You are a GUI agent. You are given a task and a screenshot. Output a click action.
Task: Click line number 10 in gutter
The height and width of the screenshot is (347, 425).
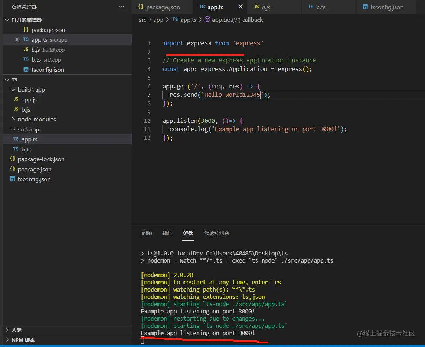[x=147, y=121]
